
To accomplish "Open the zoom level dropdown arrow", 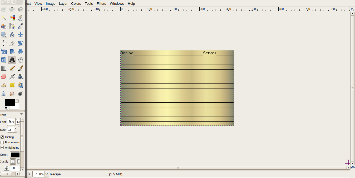I will (47, 174).
